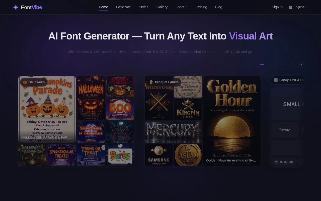The image size is (321, 201).
Task: Open the Party lettering thumbnail
Action: 120,155
